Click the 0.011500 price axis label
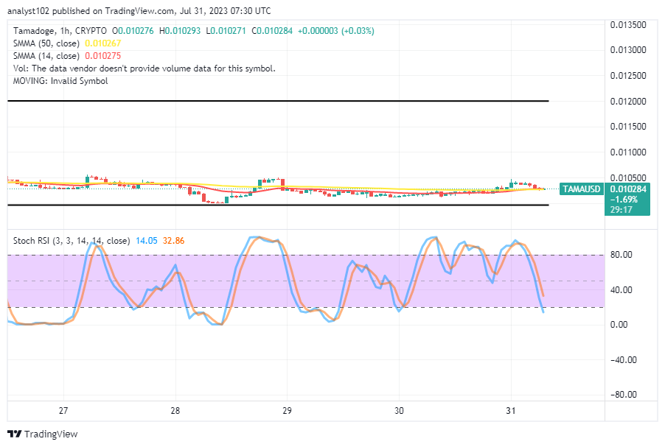The width and height of the screenshot is (665, 447). (x=628, y=126)
